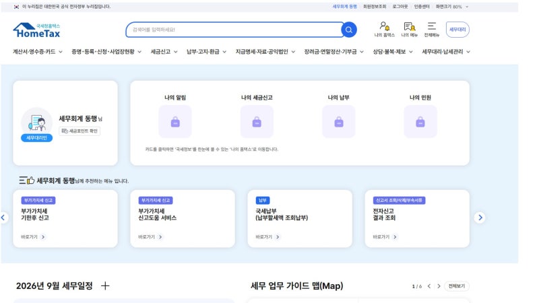Show previous recommended menu cards arrow
539x303 pixels.
click(3, 217)
